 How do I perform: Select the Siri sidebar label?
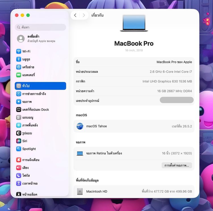[25, 141]
